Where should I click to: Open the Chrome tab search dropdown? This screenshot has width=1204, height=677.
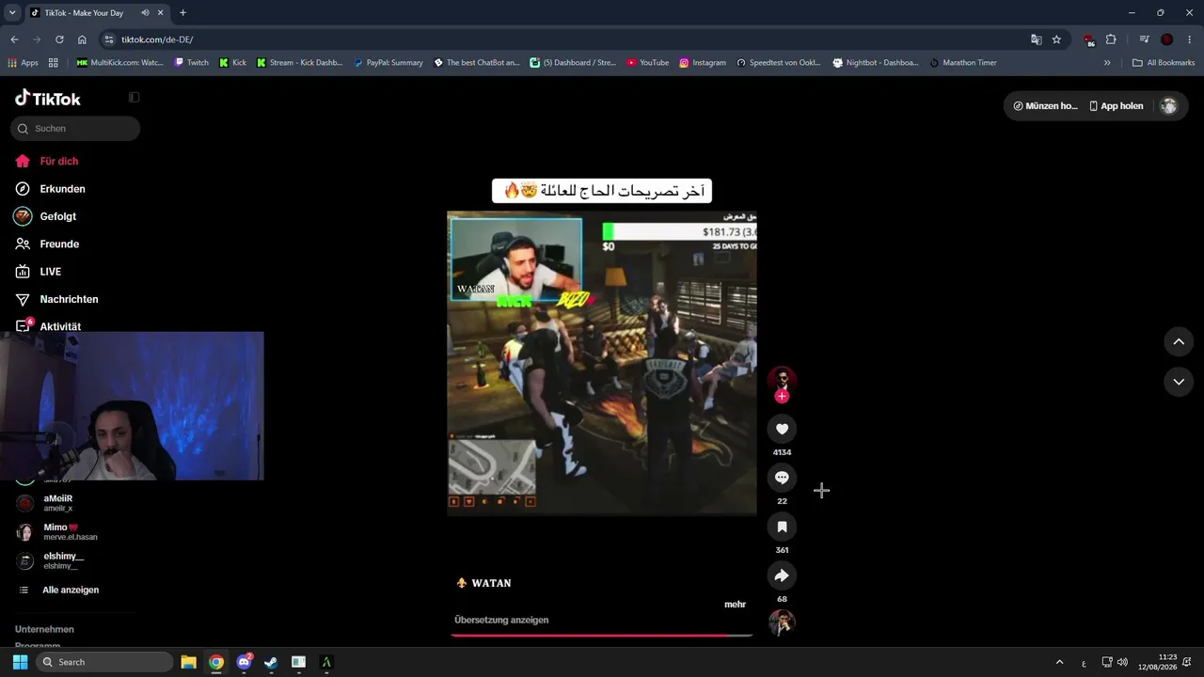coord(12,13)
